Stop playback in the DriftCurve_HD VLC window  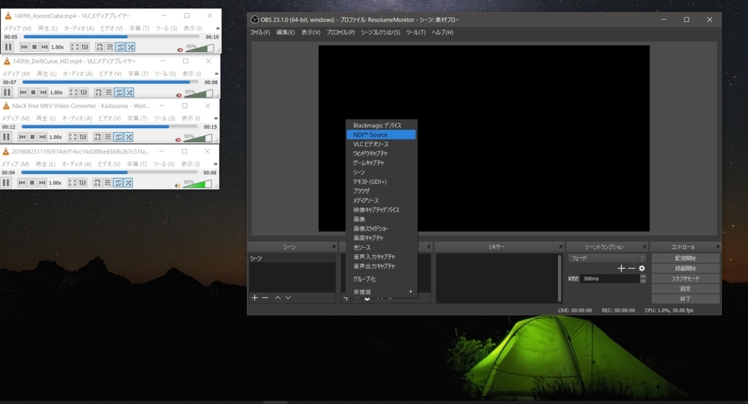[33, 92]
